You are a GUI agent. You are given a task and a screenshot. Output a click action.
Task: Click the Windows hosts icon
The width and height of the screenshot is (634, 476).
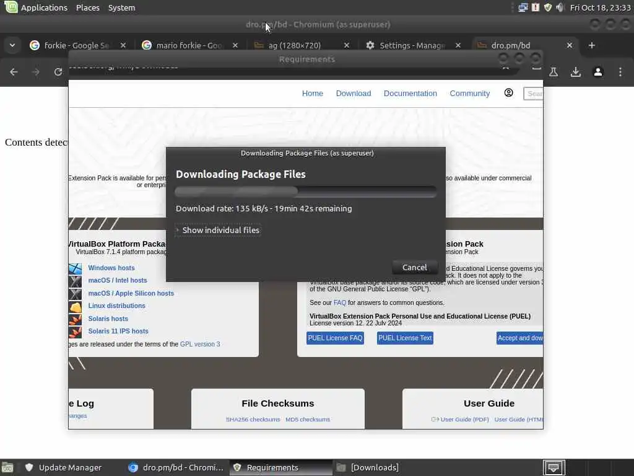[75, 269]
